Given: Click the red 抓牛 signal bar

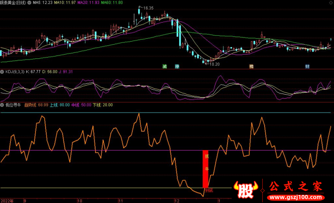Looking at the screenshot, I should [x=205, y=169].
